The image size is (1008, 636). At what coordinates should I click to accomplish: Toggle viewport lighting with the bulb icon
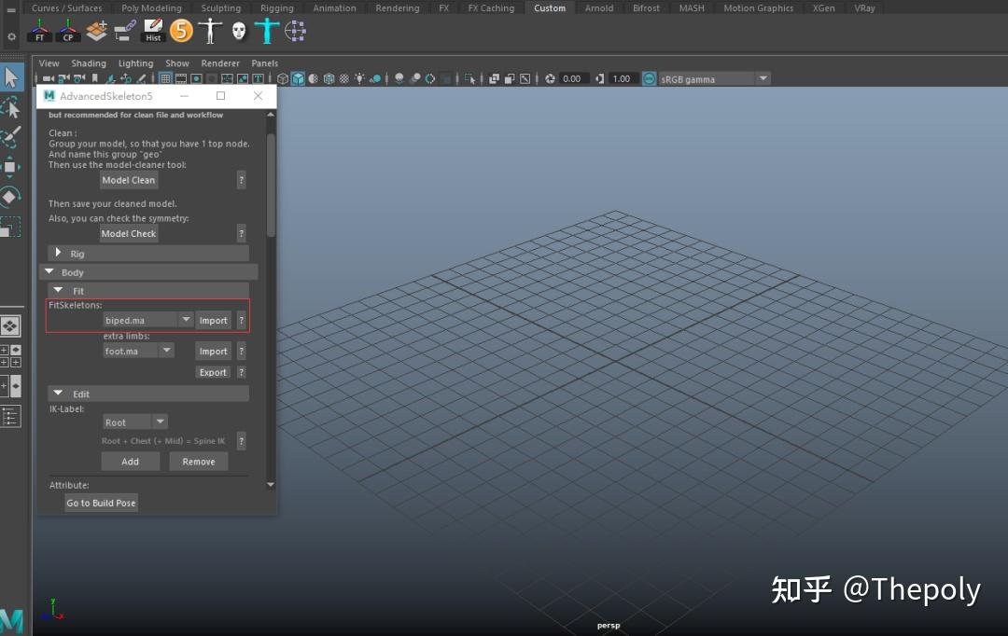coord(360,78)
